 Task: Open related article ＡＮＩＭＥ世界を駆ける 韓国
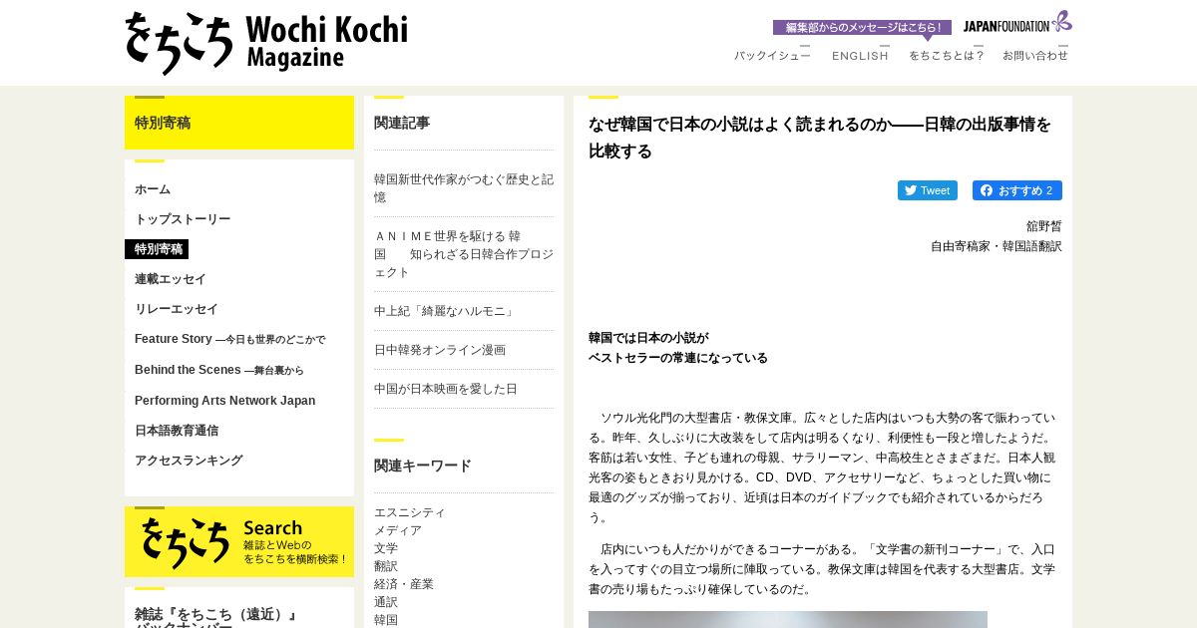[x=464, y=254]
